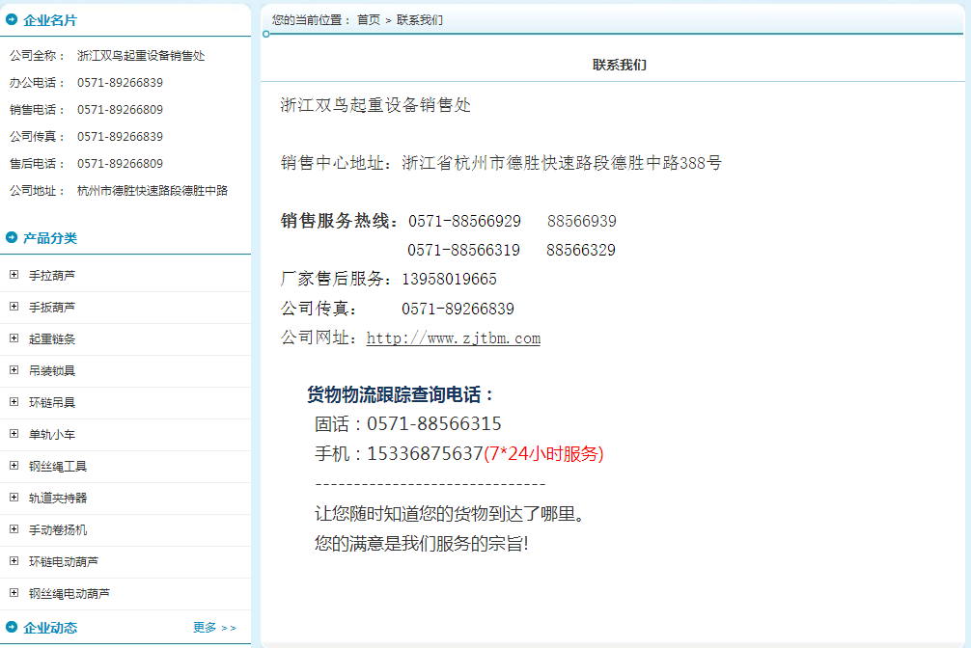The height and width of the screenshot is (648, 971).
Task: Go to 首页 in breadcrumb
Action: (x=369, y=19)
